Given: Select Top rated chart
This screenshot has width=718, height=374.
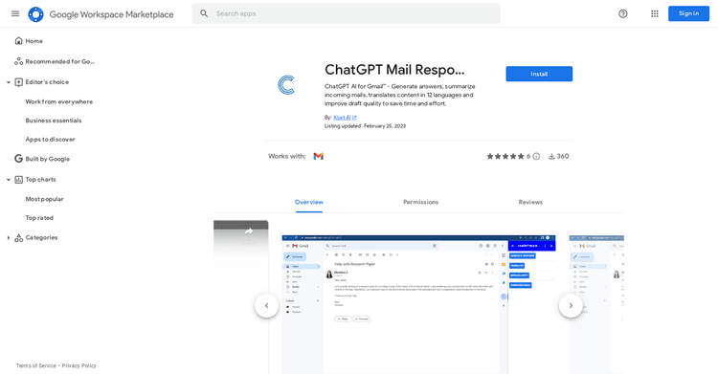Looking at the screenshot, I should pos(39,218).
